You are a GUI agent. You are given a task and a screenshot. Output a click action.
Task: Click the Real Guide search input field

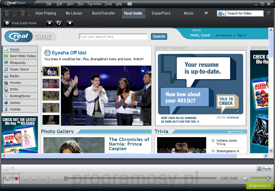coord(113,37)
